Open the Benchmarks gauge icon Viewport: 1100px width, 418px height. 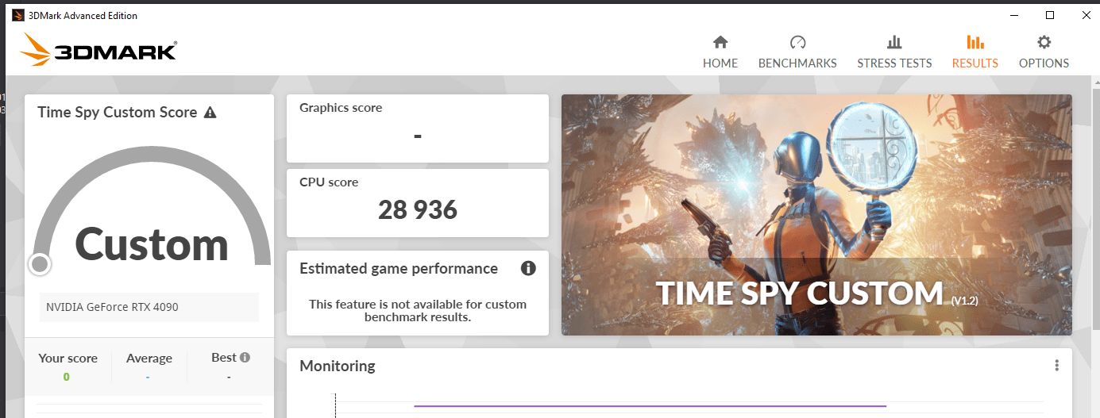click(797, 42)
